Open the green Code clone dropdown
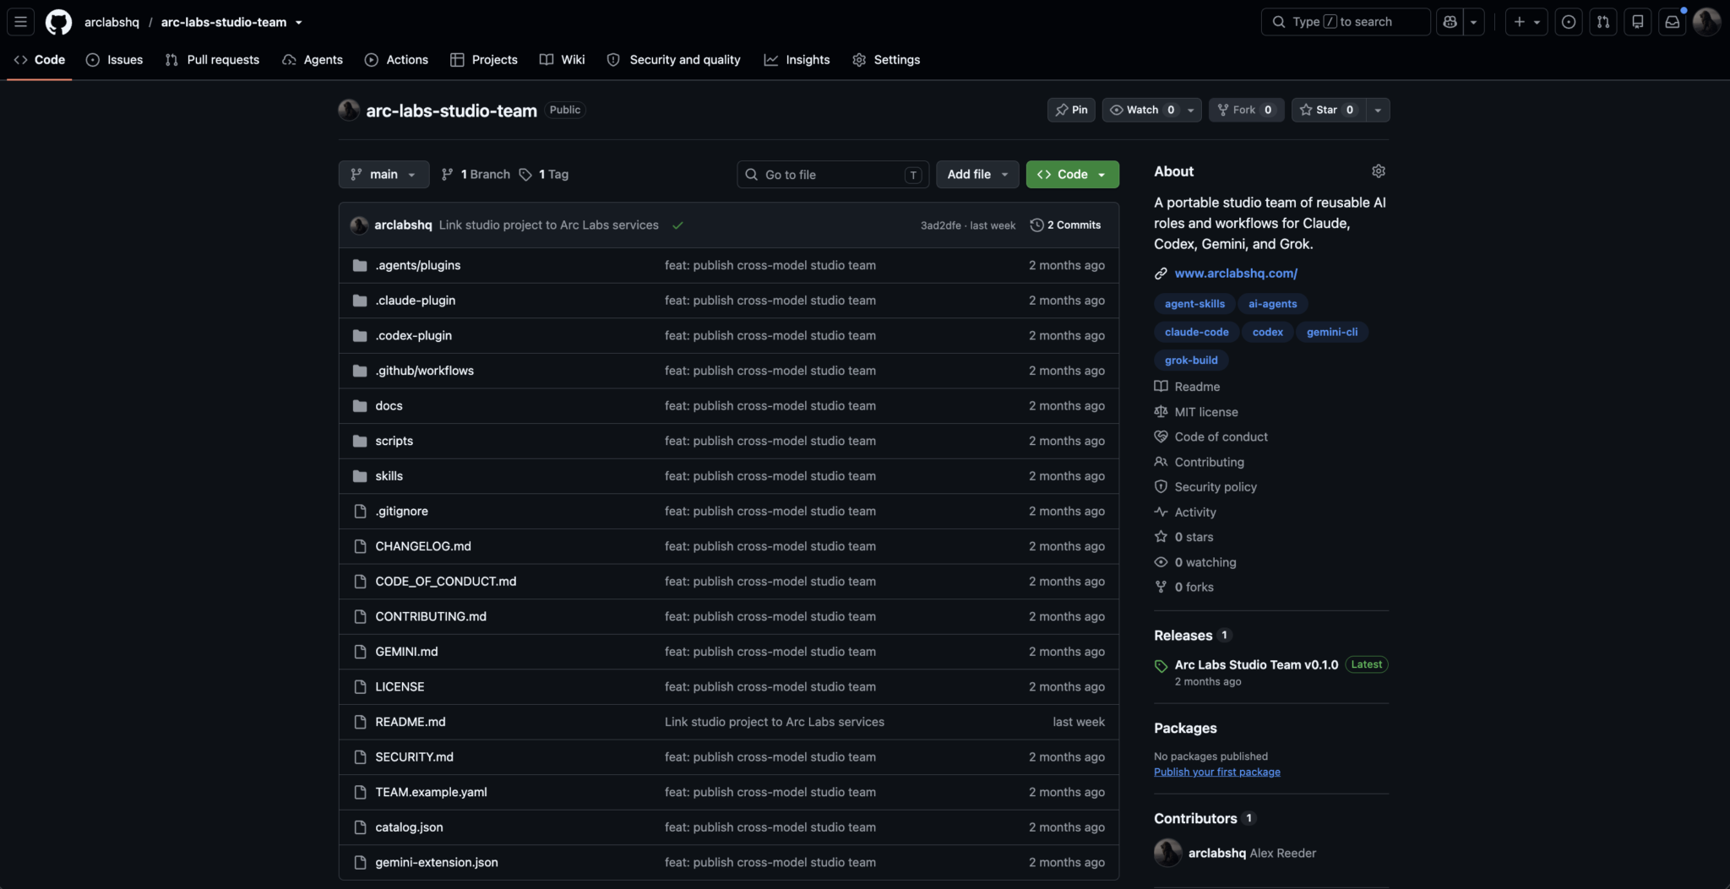 pyautogui.click(x=1072, y=175)
